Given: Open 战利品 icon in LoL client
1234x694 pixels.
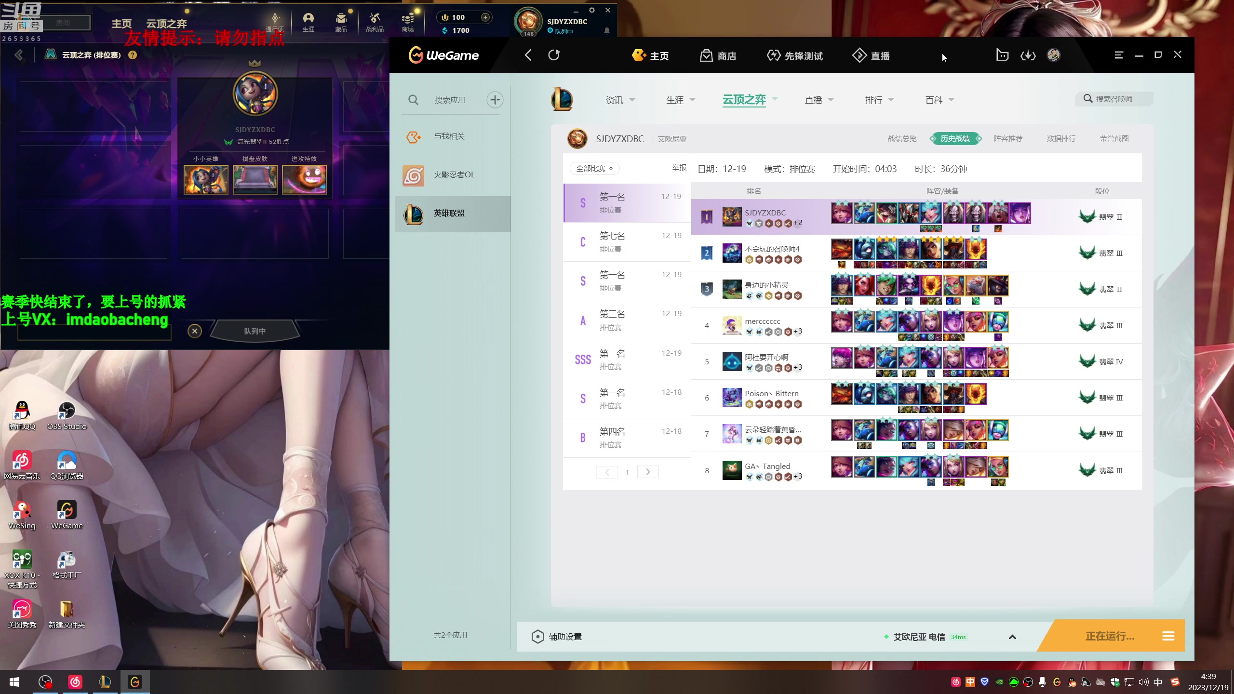Looking at the screenshot, I should tap(375, 22).
